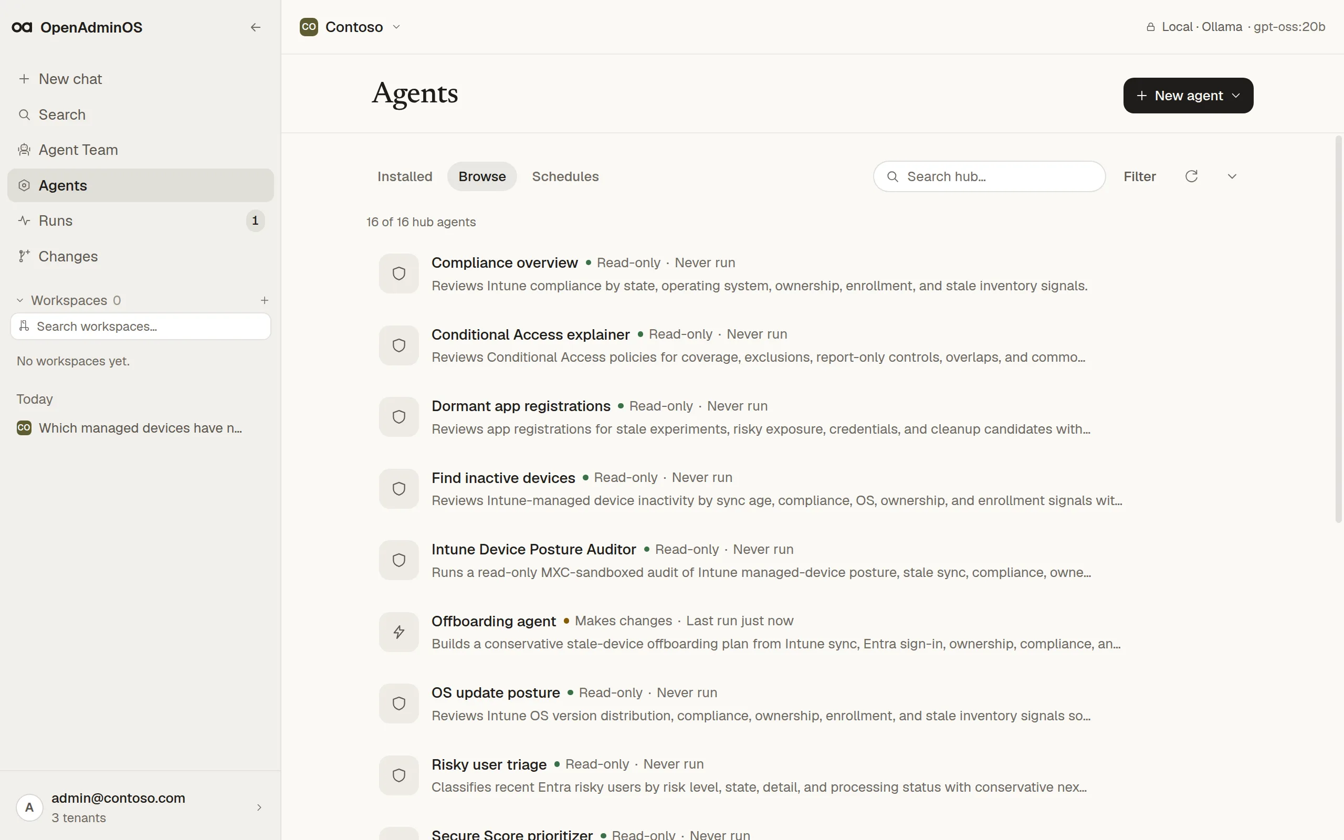Open the Contoso tenant dropdown
This screenshot has height=840, width=1344.
coord(351,27)
